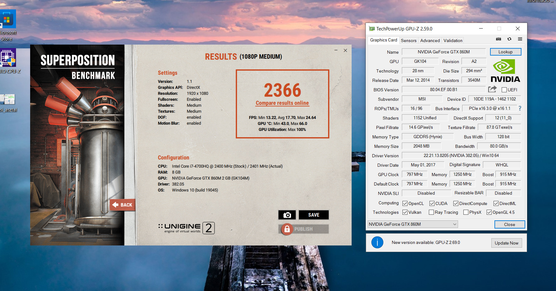
Task: Open the Compare results online link
Action: pos(282,103)
